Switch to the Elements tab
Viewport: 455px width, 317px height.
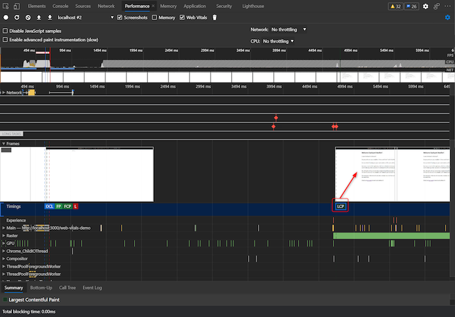pyautogui.click(x=37, y=6)
